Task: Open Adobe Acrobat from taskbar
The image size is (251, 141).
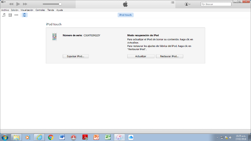Action: pyautogui.click(x=85, y=137)
